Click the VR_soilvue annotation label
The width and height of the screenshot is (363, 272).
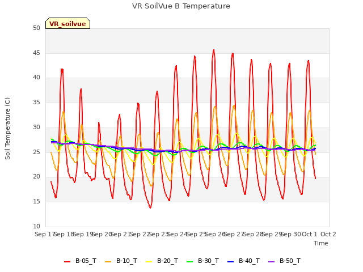[67, 24]
